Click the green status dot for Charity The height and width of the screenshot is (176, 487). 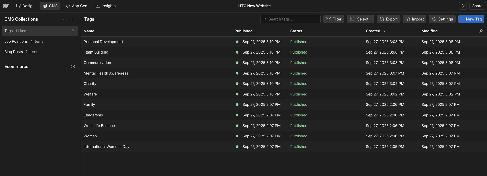tap(237, 84)
